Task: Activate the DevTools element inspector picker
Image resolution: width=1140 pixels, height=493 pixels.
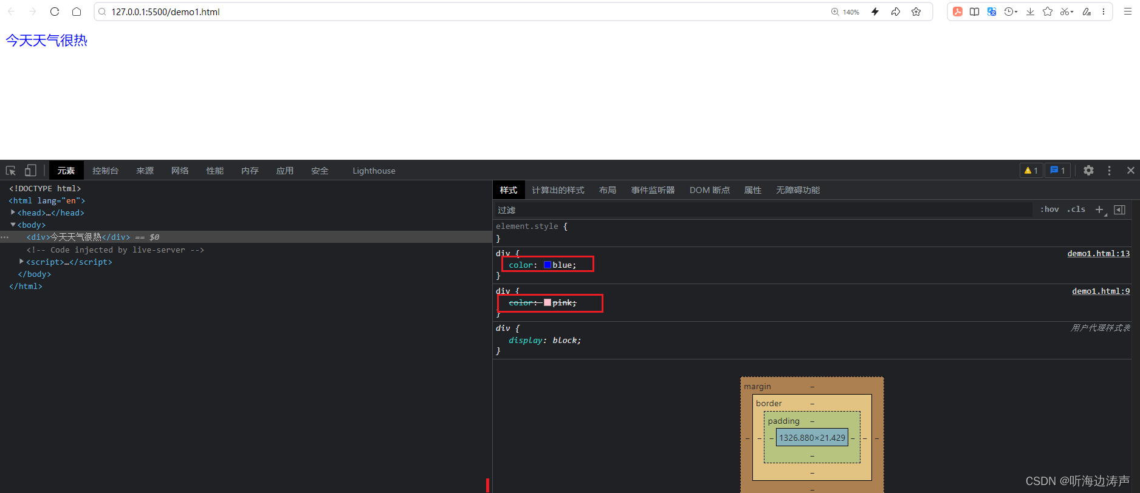Action: (11, 171)
